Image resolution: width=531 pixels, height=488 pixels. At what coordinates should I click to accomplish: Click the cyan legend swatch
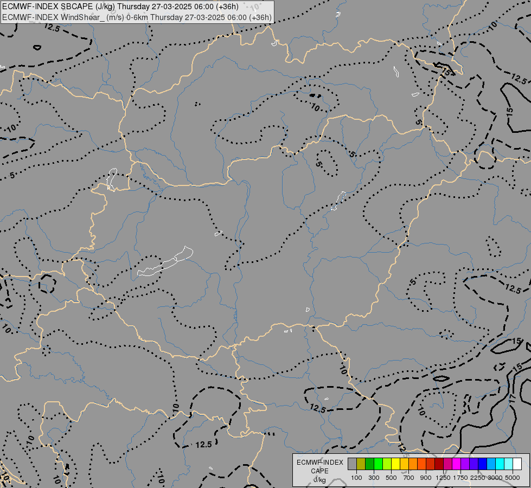pos(500,464)
